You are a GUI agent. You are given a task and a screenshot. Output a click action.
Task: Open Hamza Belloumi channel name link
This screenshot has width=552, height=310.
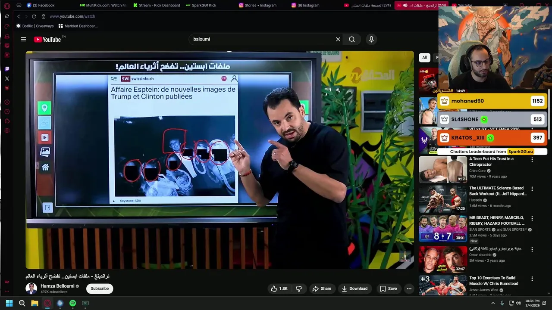point(57,286)
